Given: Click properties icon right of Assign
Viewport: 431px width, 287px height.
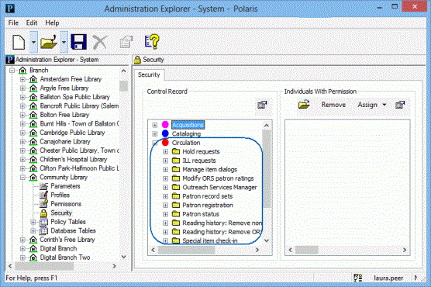Looking at the screenshot, I should tap(400, 105).
